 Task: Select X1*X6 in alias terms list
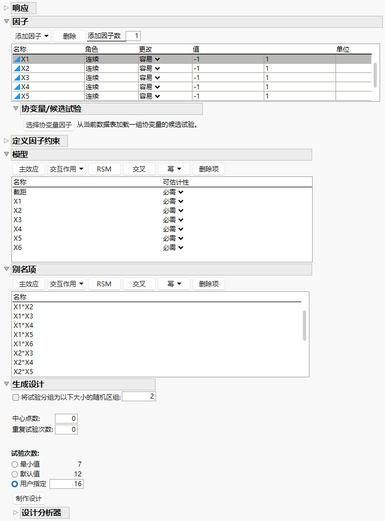(x=23, y=344)
